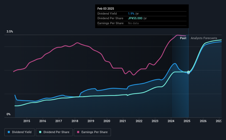
Task: Toggle the Dividend Yield legend button
Action: (x=20, y=132)
